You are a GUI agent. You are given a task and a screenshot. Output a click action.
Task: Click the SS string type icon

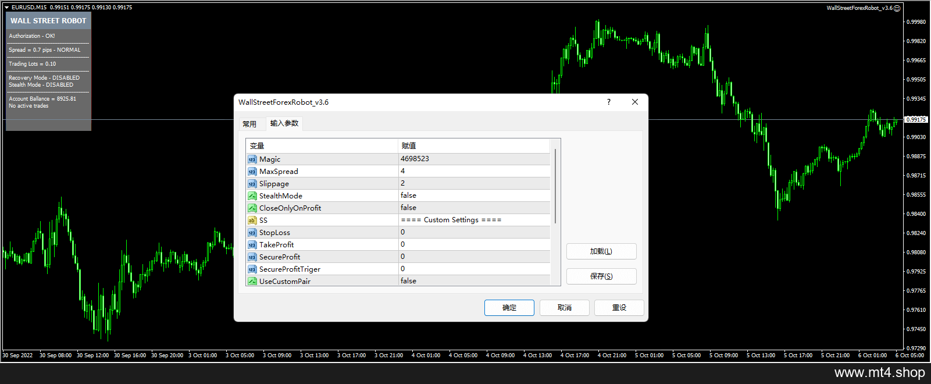[x=252, y=221]
